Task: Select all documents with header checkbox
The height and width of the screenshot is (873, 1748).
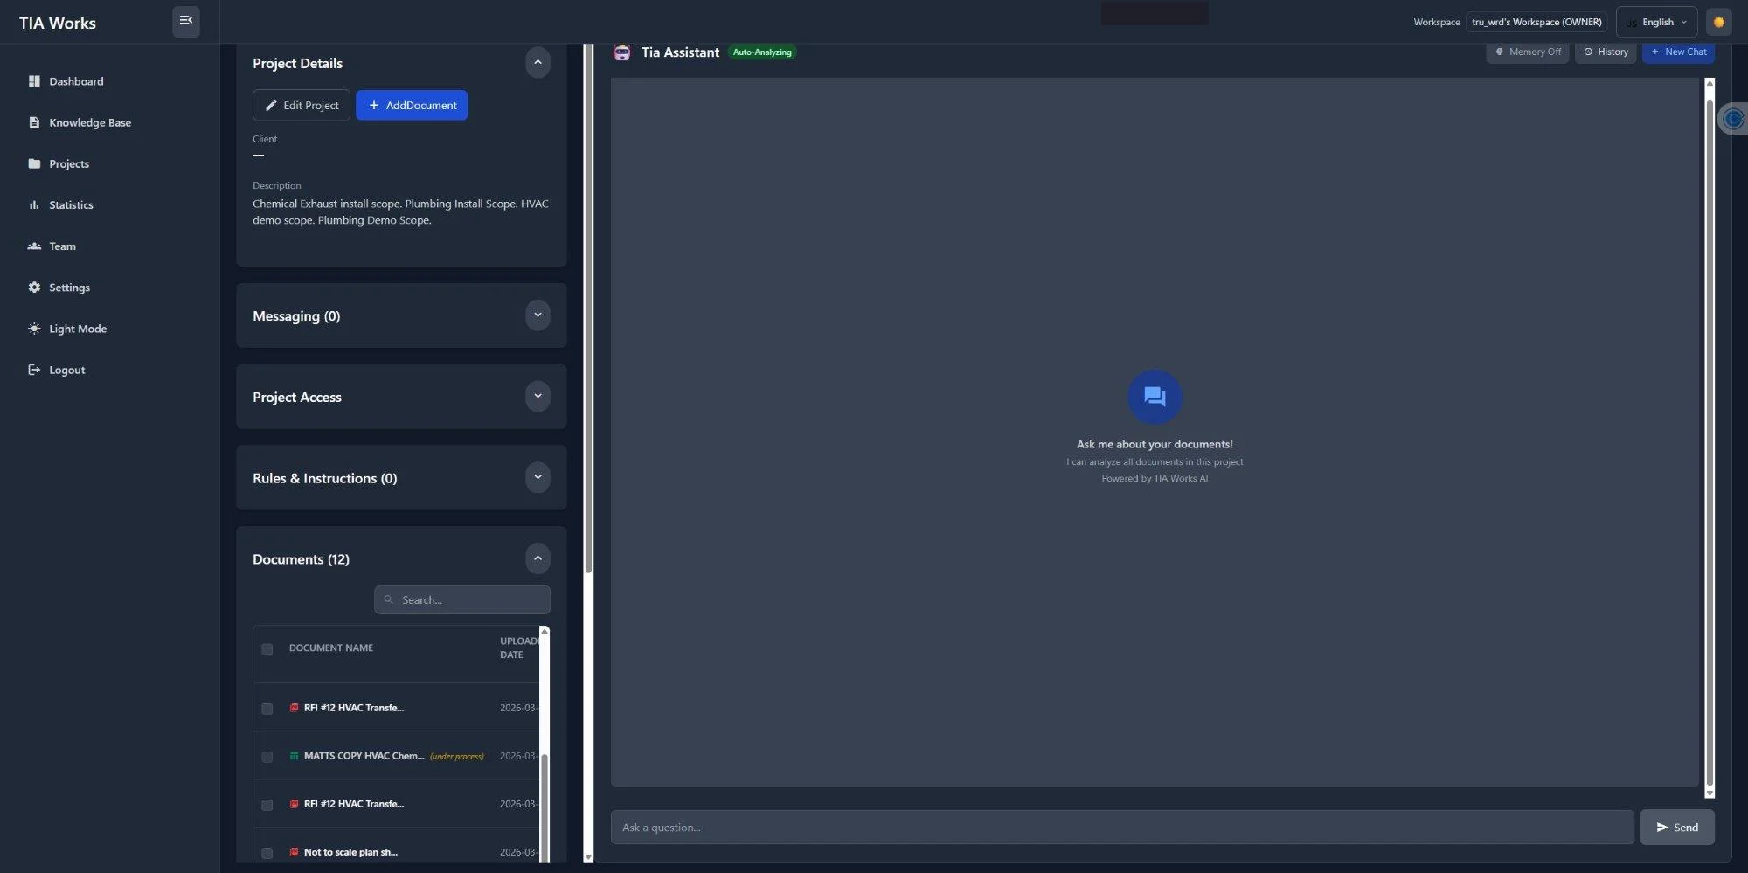Action: coord(267,649)
